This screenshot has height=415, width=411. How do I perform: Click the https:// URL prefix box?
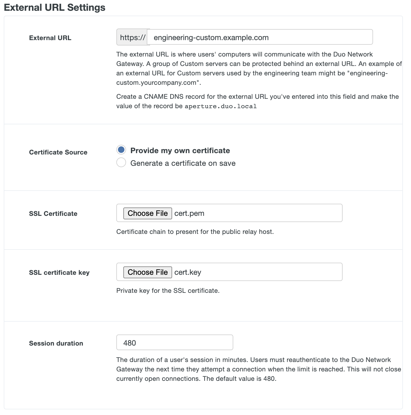[x=132, y=37]
